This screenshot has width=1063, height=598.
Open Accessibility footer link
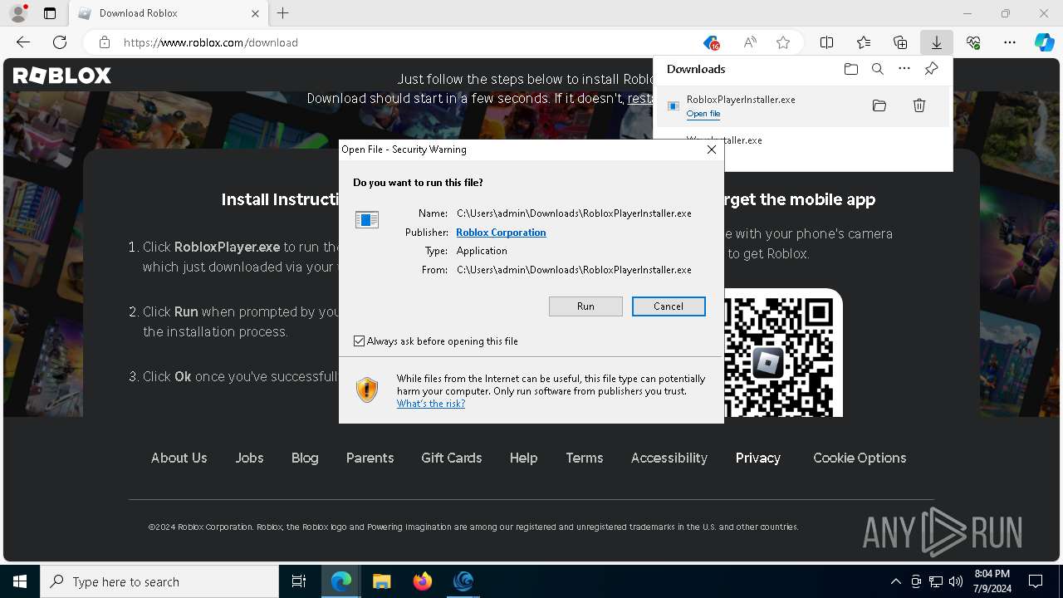pyautogui.click(x=669, y=458)
